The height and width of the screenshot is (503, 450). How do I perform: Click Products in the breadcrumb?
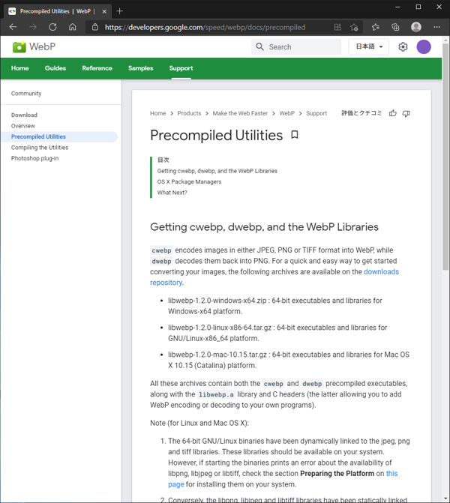[189, 113]
